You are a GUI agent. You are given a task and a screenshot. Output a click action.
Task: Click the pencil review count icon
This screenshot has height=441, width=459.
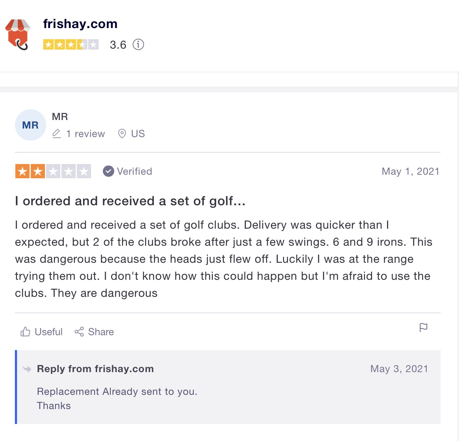click(x=57, y=134)
